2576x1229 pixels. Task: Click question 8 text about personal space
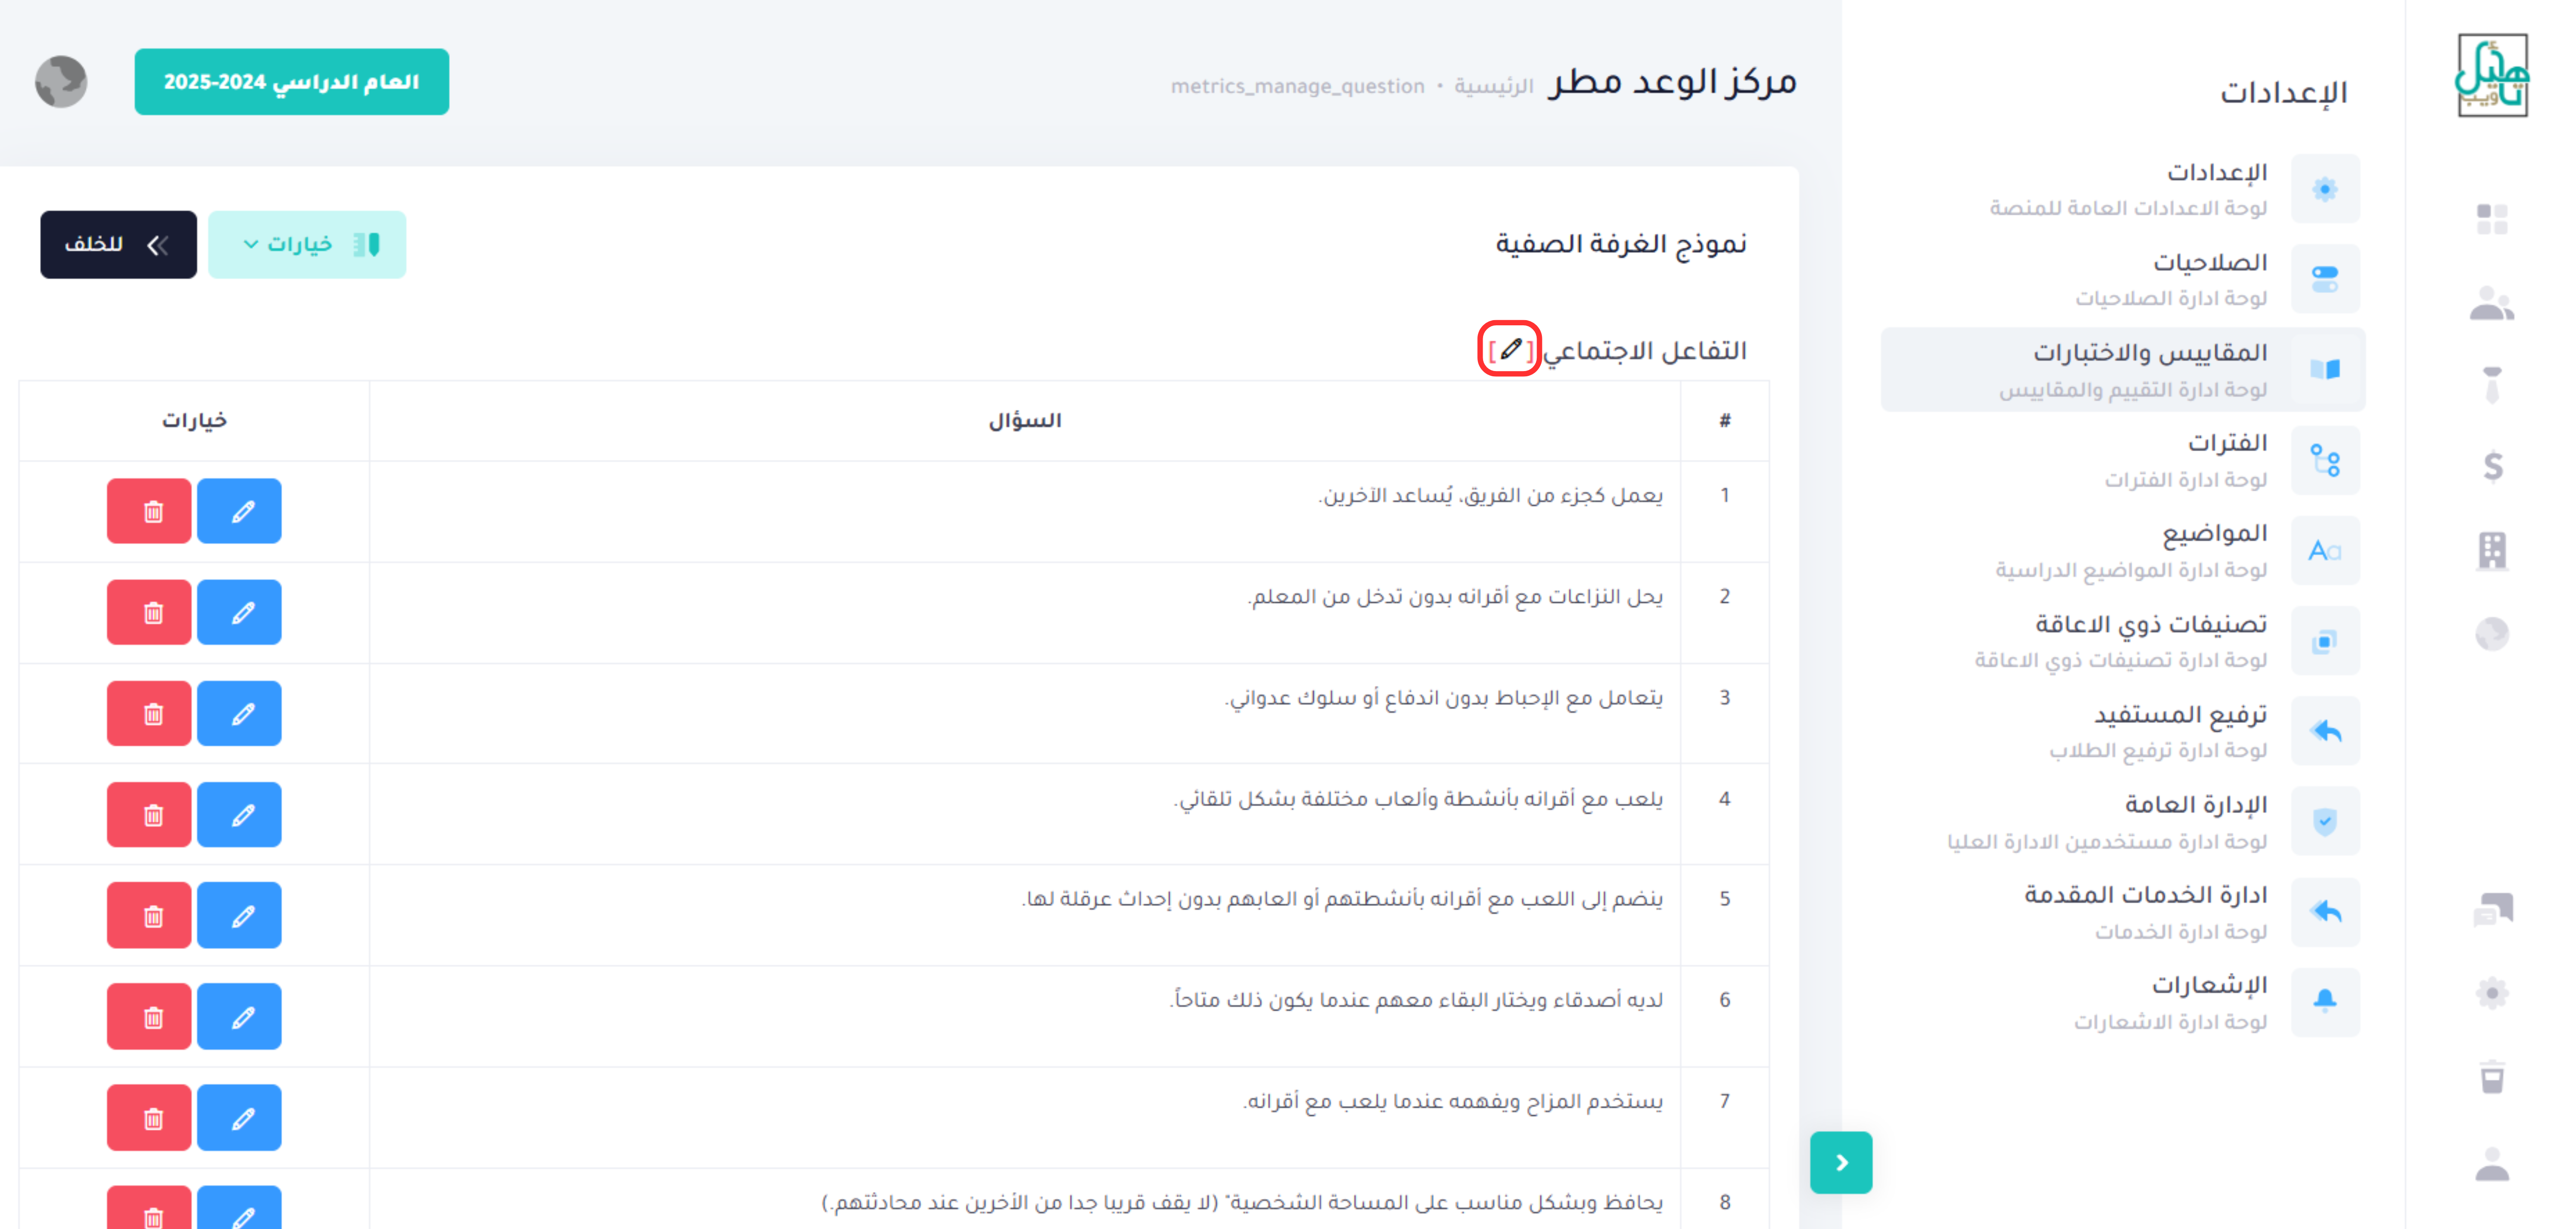click(x=1242, y=1202)
